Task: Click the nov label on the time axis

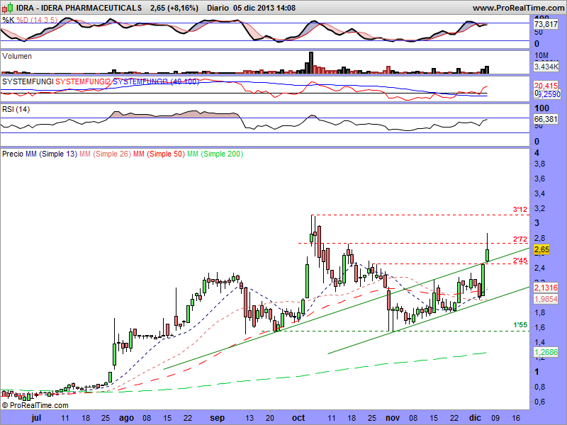Action: 393,418
